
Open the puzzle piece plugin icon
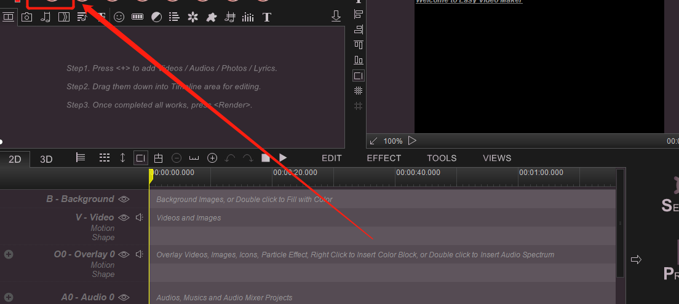pyautogui.click(x=212, y=17)
